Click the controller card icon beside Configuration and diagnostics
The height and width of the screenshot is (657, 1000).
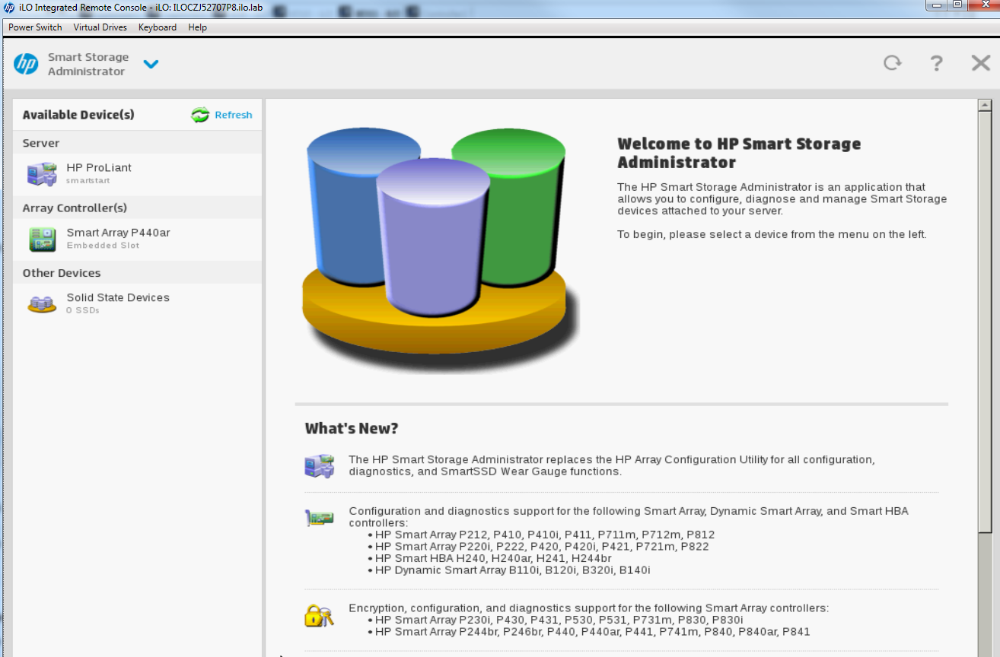[319, 518]
